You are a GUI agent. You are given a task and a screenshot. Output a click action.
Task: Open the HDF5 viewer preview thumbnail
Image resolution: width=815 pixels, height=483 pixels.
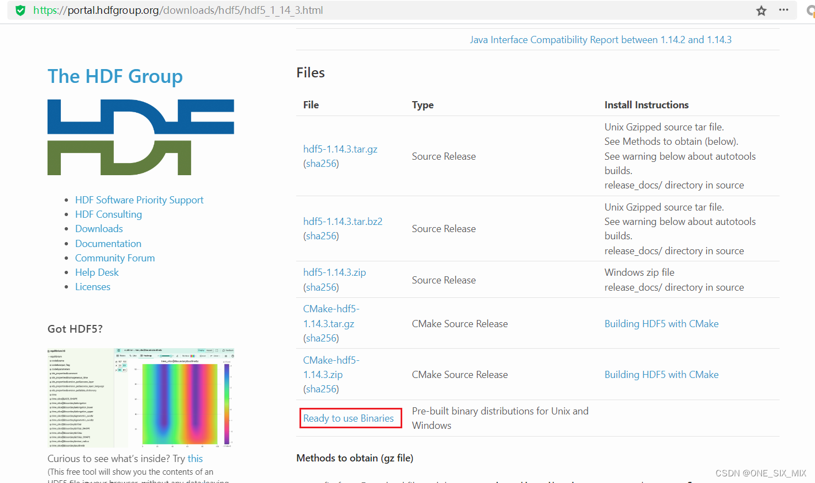pos(141,397)
